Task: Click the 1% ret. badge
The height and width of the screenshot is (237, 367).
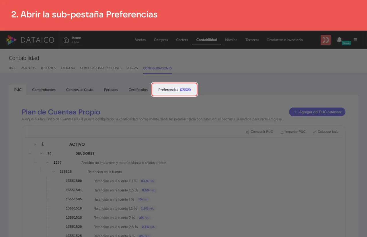Action: [x=143, y=199]
